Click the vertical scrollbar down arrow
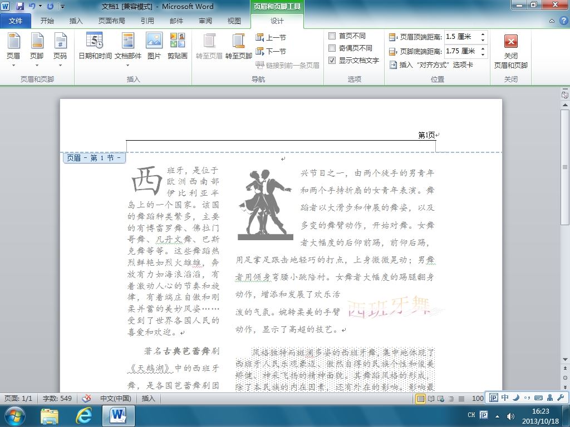This screenshot has height=427, width=570. (565, 360)
